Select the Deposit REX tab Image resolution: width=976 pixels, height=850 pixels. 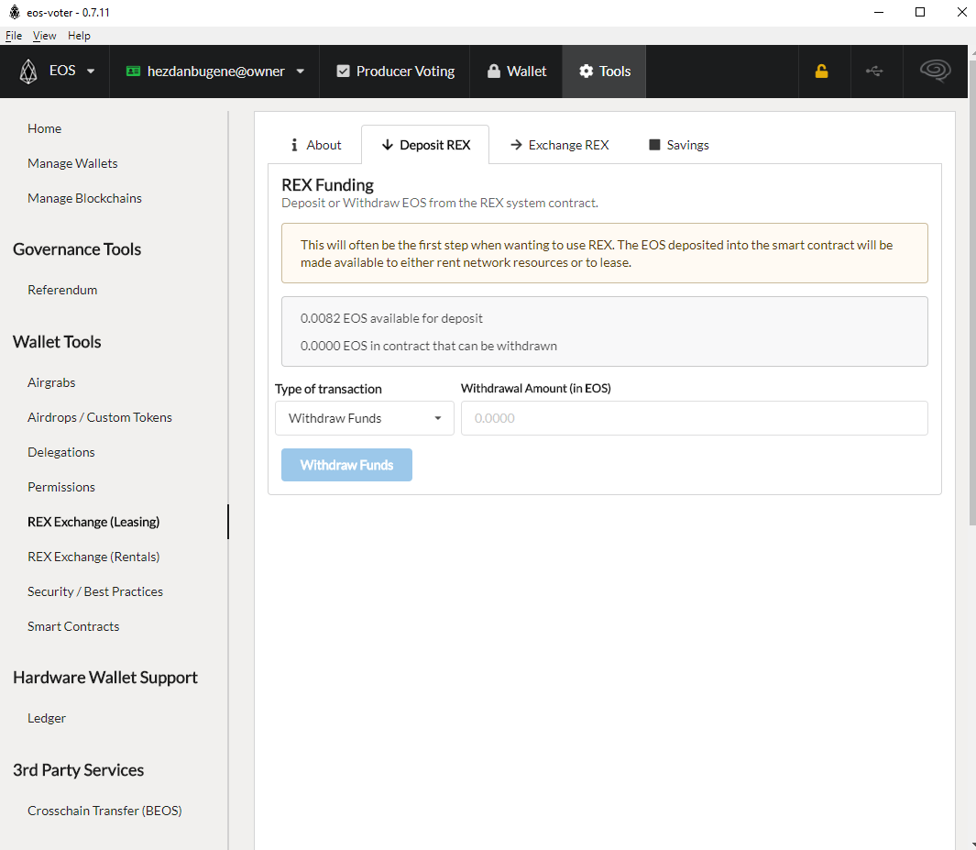tap(425, 145)
